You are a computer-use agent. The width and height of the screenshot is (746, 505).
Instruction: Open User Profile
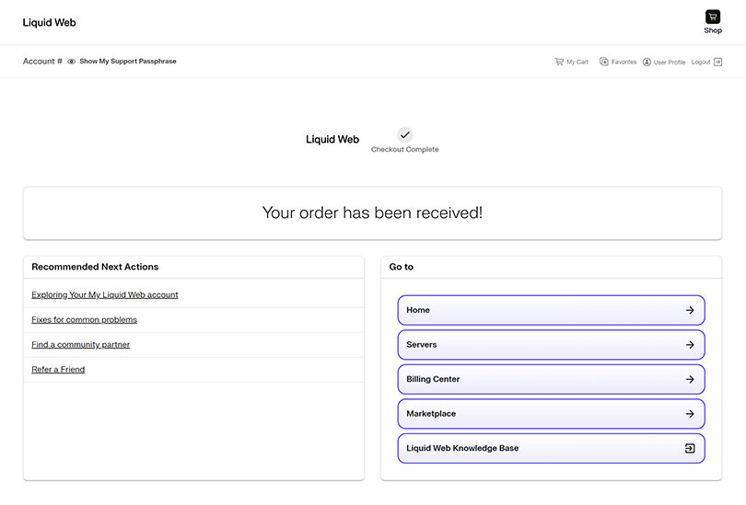(x=664, y=62)
